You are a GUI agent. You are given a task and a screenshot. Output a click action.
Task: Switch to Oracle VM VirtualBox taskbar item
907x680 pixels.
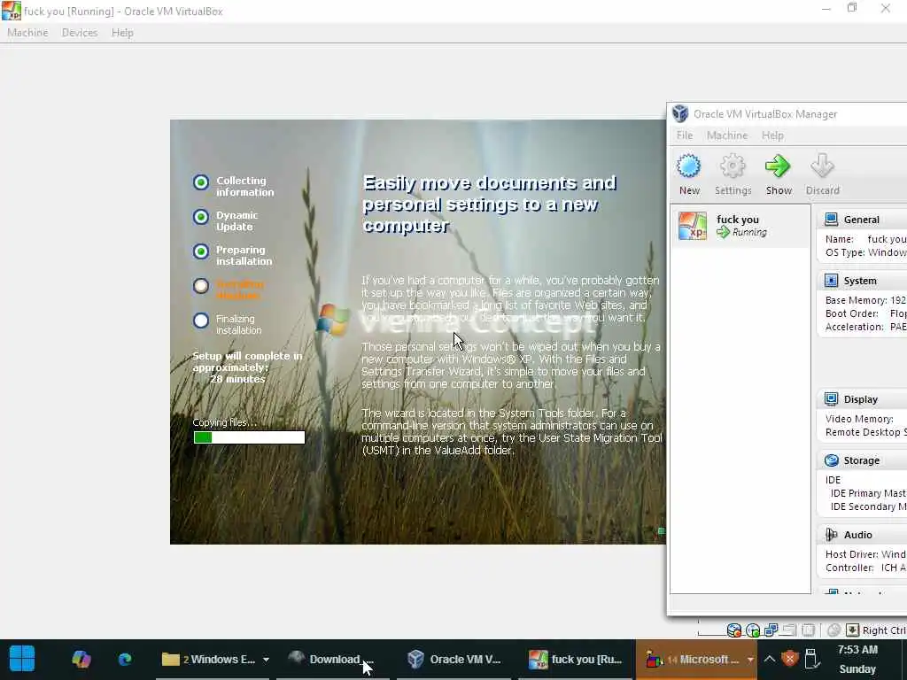[454, 659]
